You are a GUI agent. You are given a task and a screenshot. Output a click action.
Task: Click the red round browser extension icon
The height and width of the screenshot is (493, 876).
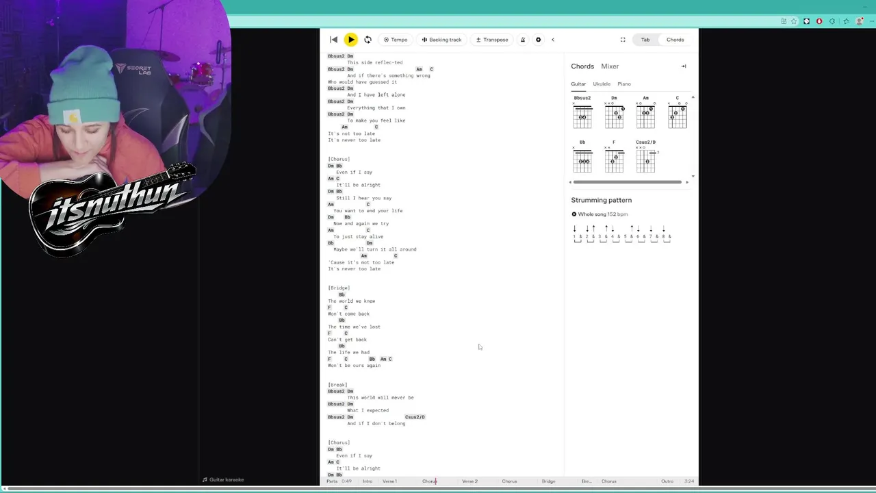pos(819,21)
